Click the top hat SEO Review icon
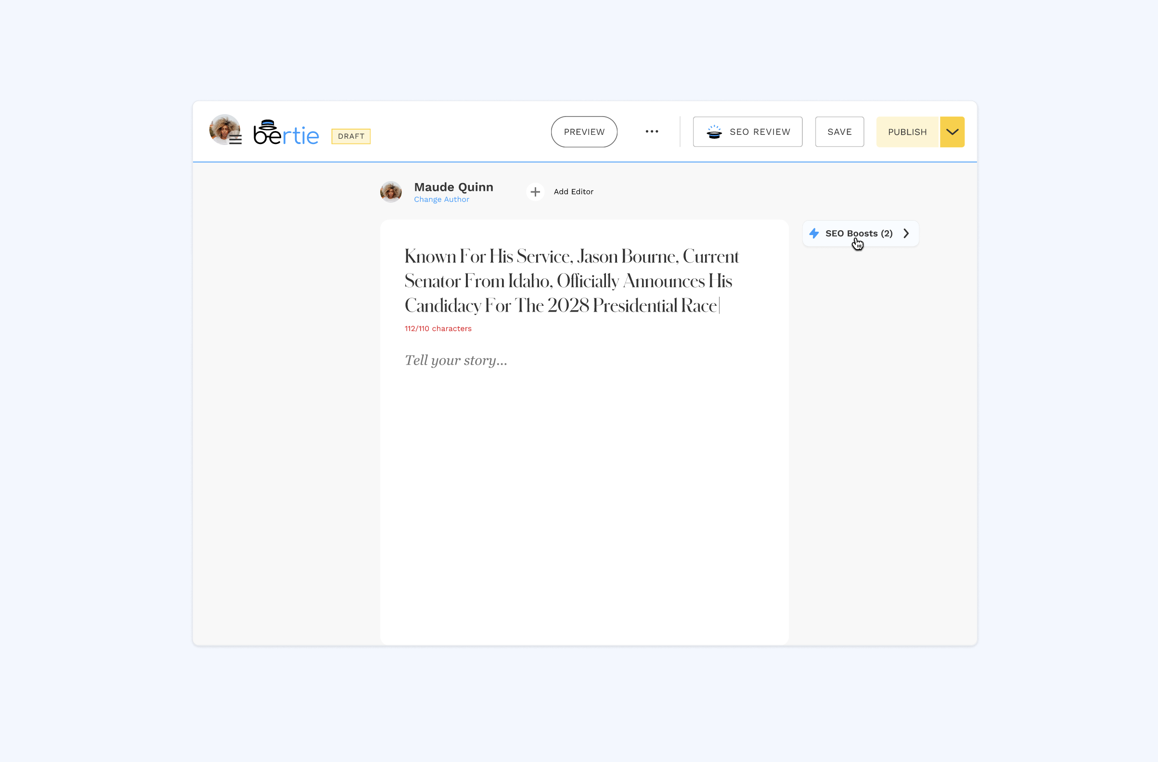Image resolution: width=1158 pixels, height=762 pixels. coord(714,132)
